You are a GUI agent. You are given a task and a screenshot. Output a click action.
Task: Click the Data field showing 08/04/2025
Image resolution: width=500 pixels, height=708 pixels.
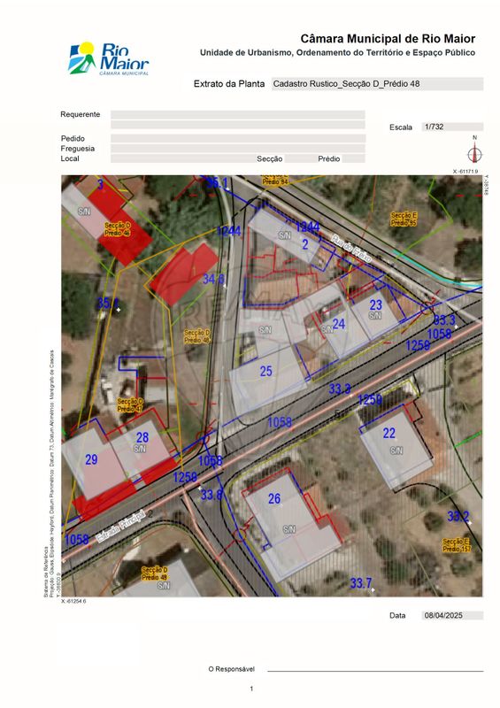click(x=452, y=615)
